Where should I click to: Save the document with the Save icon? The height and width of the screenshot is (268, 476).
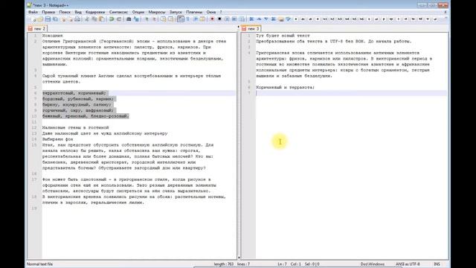point(48,19)
